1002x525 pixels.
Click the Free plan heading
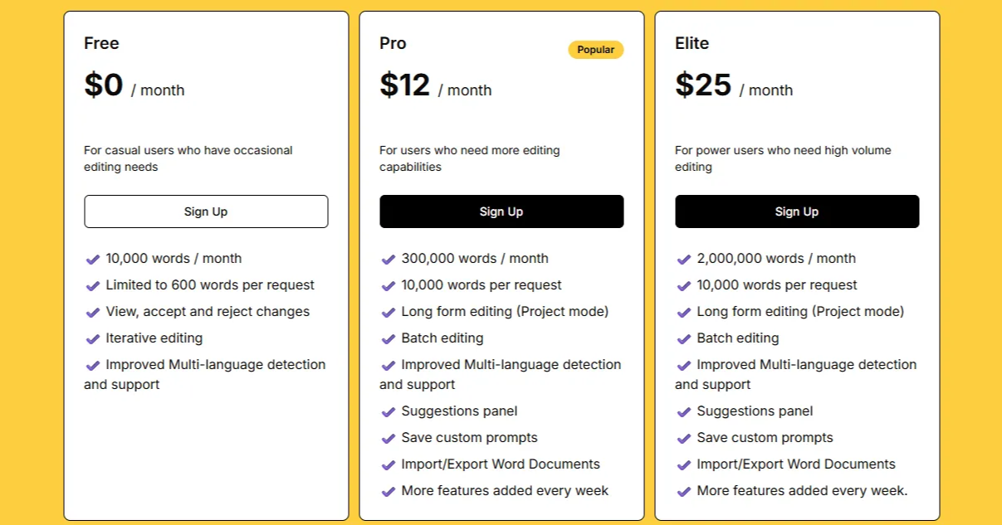tap(101, 43)
